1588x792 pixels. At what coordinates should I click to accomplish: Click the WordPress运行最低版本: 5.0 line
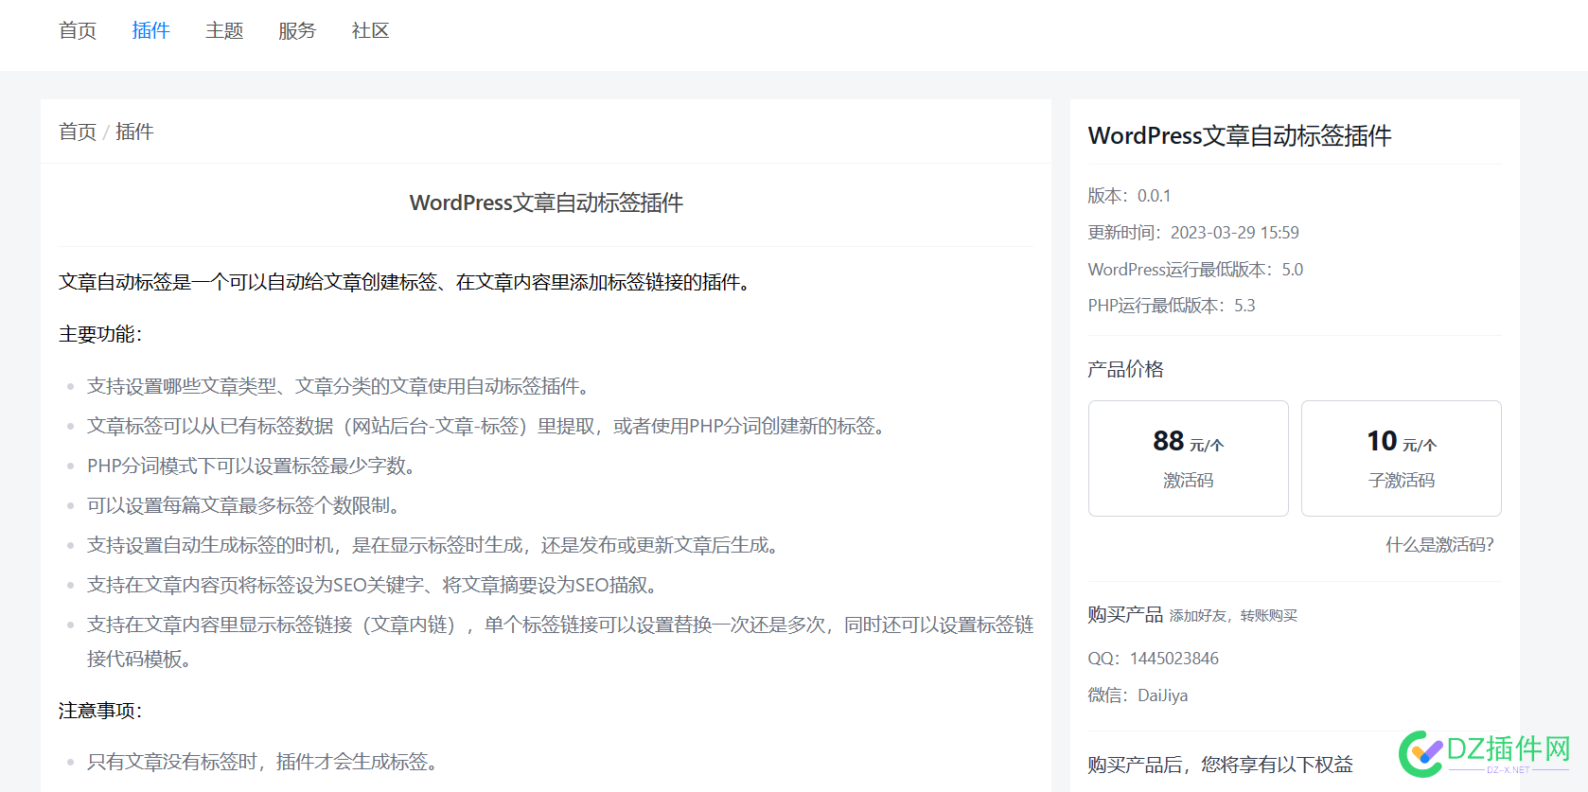[1195, 270]
